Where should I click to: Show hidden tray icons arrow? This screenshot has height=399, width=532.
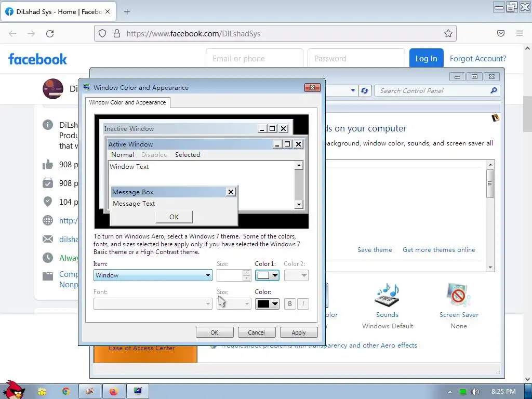point(450,392)
